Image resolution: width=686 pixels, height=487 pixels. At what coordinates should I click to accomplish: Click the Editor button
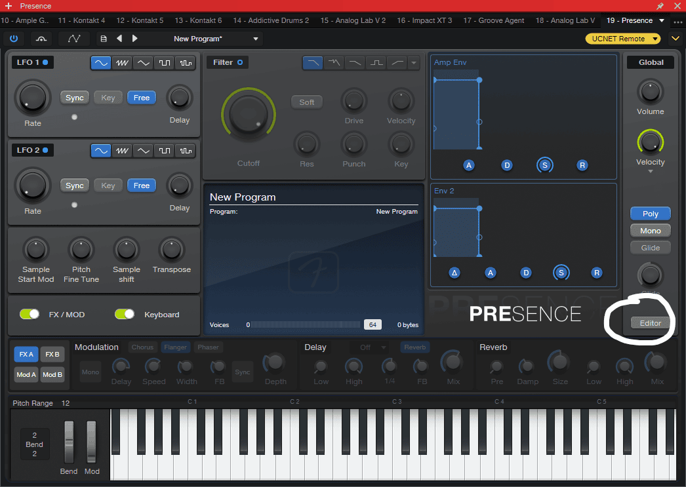pos(650,322)
